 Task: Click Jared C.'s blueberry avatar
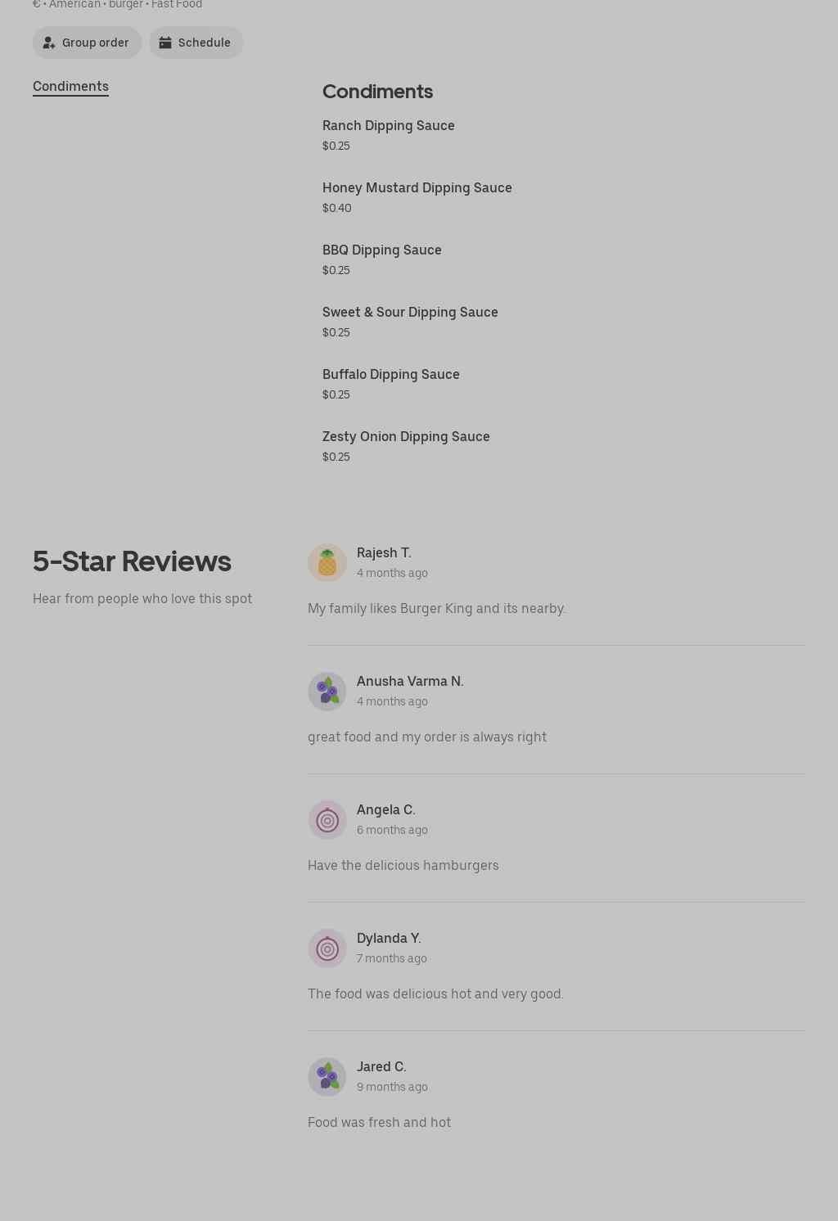327,1077
